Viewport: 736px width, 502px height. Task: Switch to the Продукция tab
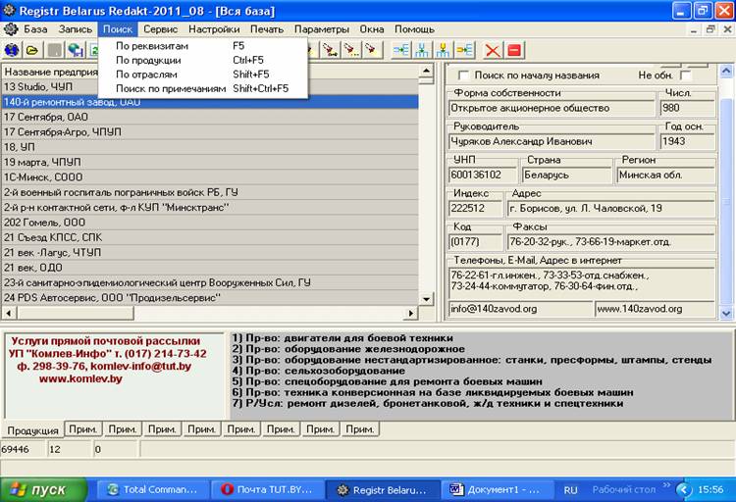(x=34, y=429)
